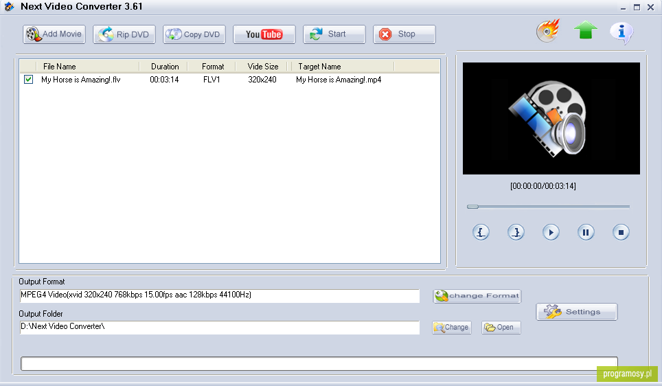Maximize the Next Video Converter window
This screenshot has width=662, height=386.
pos(637,7)
